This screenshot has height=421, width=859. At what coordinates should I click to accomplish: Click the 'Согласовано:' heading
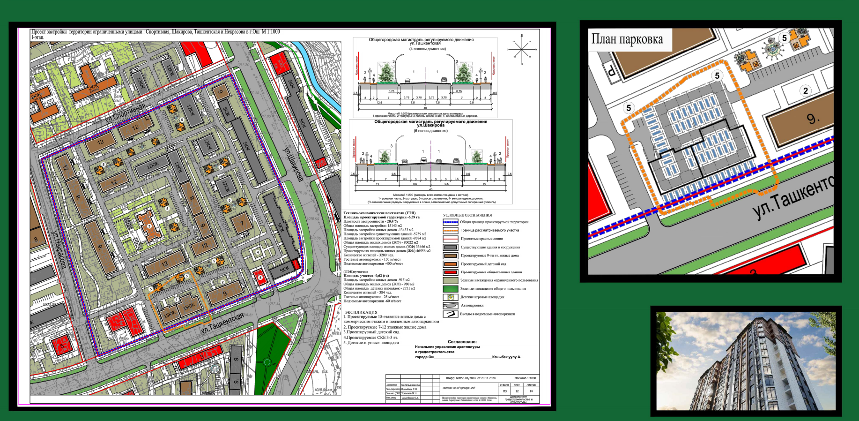(462, 342)
